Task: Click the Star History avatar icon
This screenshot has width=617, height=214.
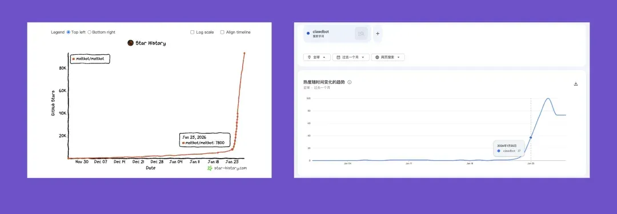Action: (x=131, y=43)
